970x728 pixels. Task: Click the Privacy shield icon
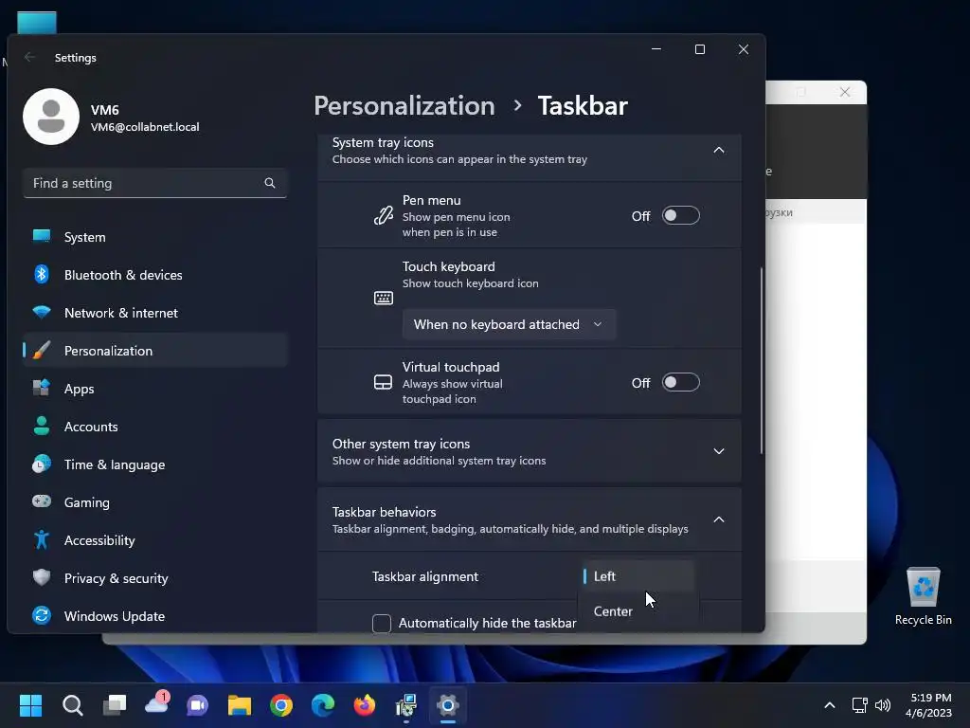(42, 577)
